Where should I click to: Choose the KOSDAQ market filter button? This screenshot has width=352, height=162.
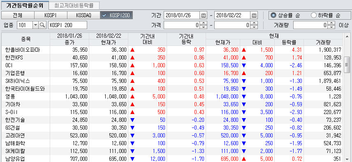[x=83, y=16]
